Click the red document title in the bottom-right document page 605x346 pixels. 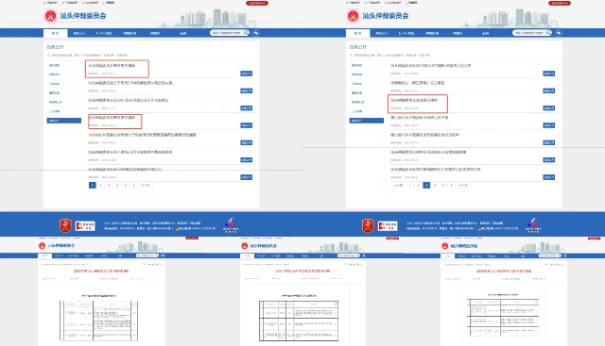(x=504, y=271)
